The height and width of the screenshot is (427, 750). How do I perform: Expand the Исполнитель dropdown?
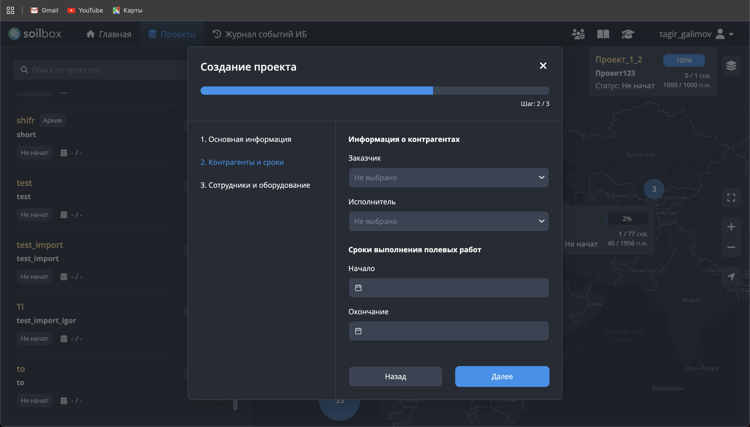coord(448,221)
